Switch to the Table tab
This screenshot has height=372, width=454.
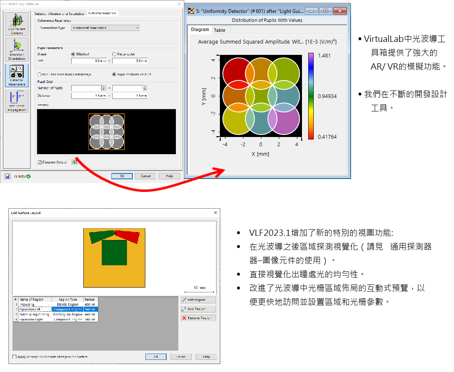point(219,30)
